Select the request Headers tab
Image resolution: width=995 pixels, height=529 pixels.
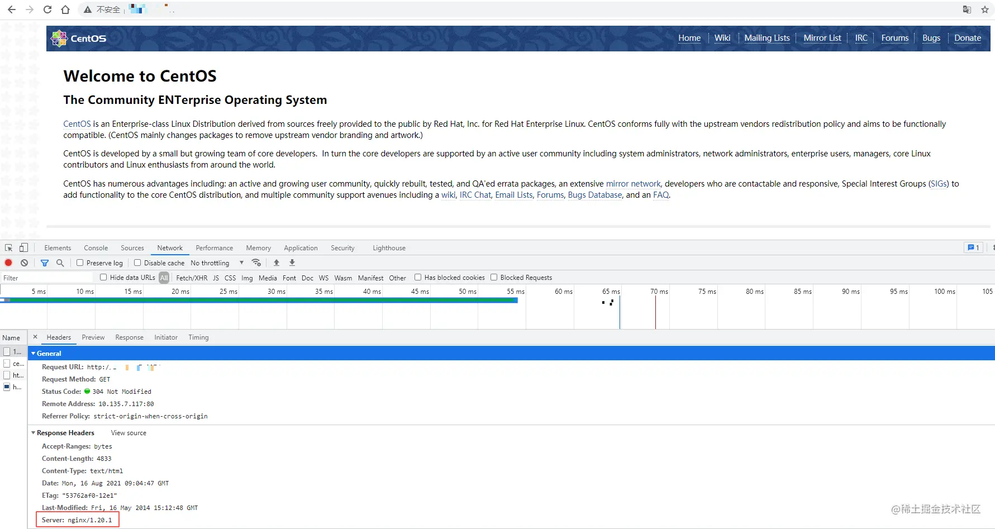pos(59,337)
